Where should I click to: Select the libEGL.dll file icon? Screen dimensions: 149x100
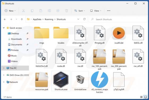138,33
